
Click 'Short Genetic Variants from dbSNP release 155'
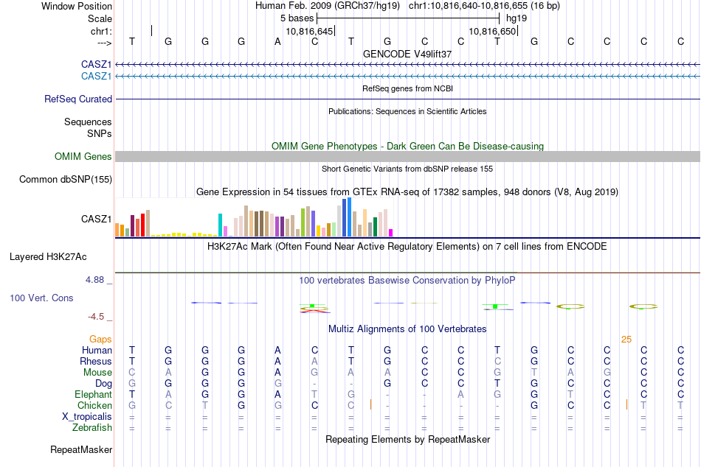coord(407,169)
